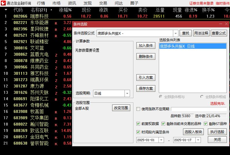Open the 问达 menu
230x155 pixels.
(119, 3)
